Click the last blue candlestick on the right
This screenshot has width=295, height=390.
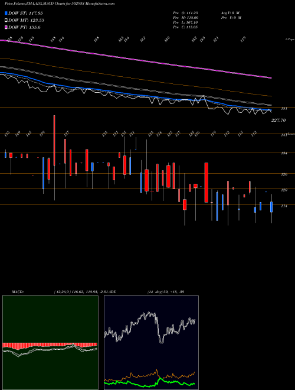coord(271,207)
